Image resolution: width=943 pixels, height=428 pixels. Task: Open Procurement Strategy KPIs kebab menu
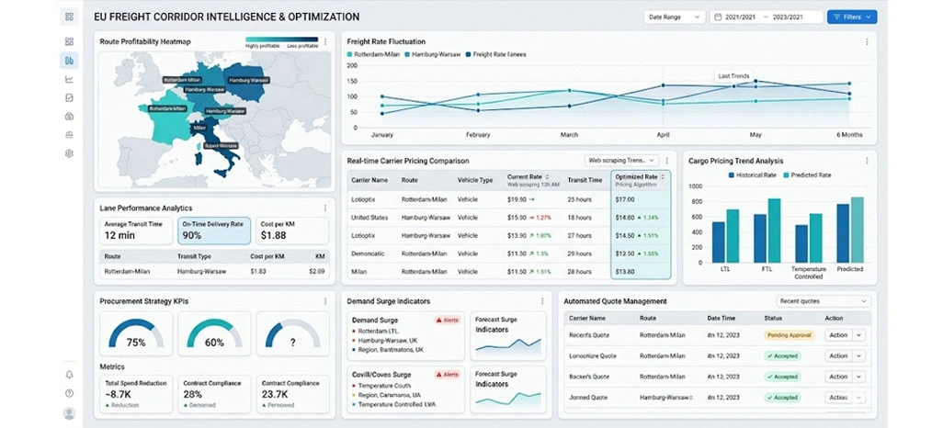[325, 301]
